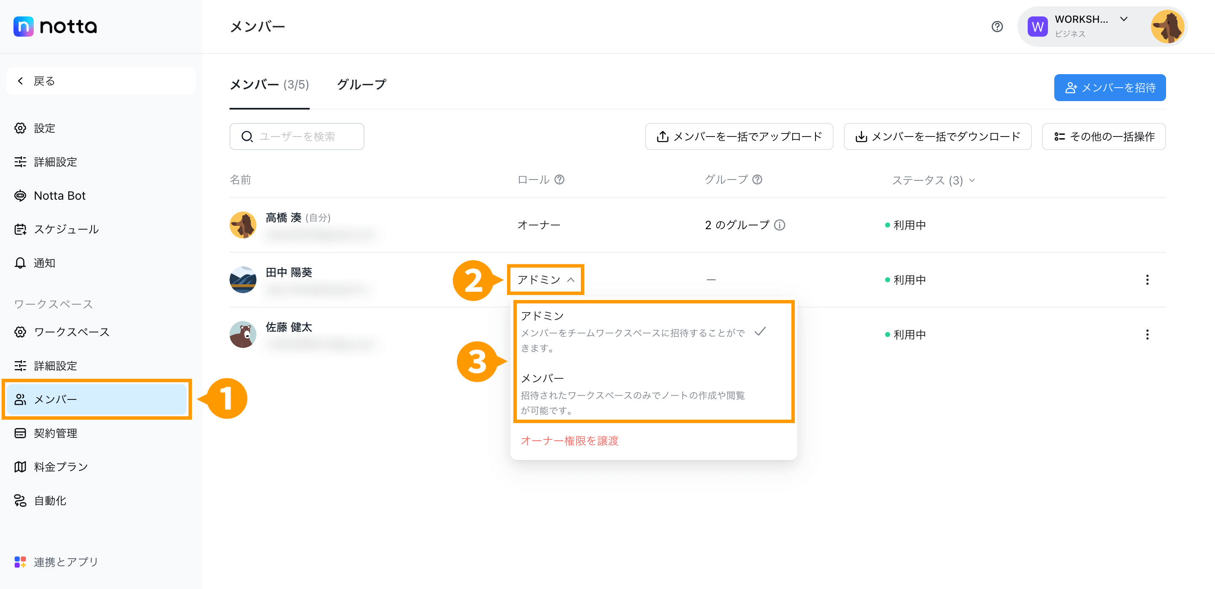
Task: Open the three-dot menu for 佐藤 健太
Action: 1147,334
